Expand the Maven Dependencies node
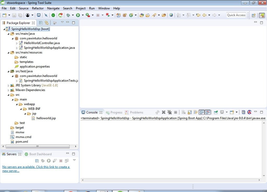The height and width of the screenshot is (192, 267). click(x=8, y=90)
